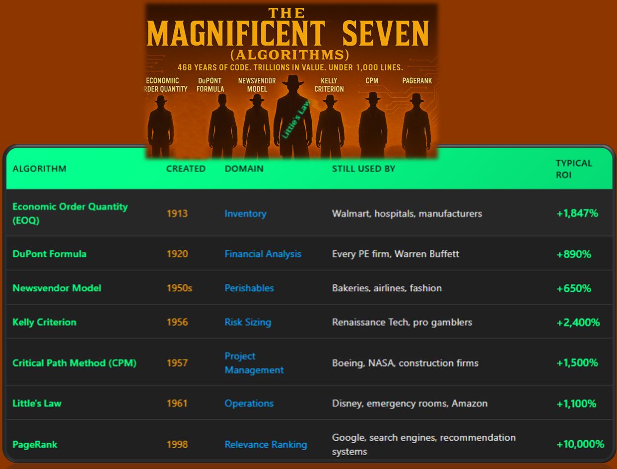The height and width of the screenshot is (469, 617).
Task: Click the 1913 year entry for EOQ
Action: (178, 213)
